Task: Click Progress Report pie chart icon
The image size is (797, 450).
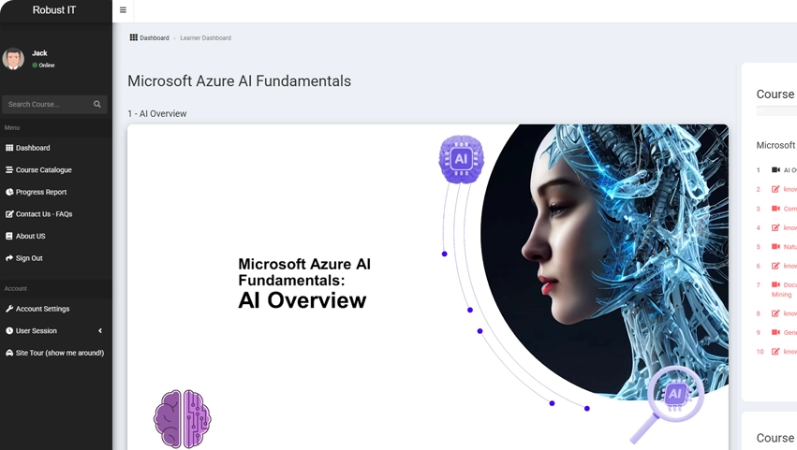Action: tap(9, 192)
